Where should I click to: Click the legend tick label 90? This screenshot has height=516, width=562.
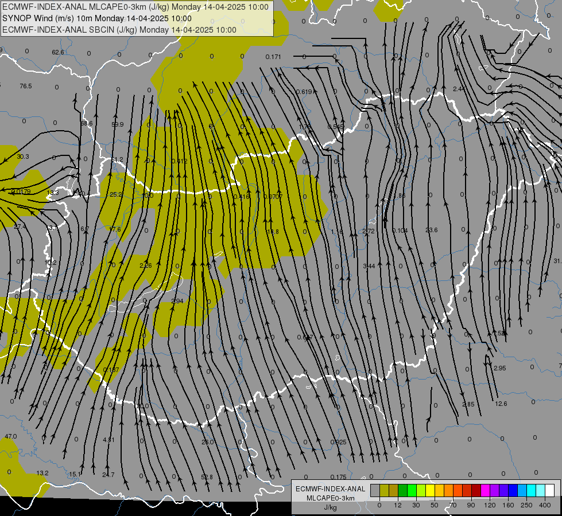471,505
